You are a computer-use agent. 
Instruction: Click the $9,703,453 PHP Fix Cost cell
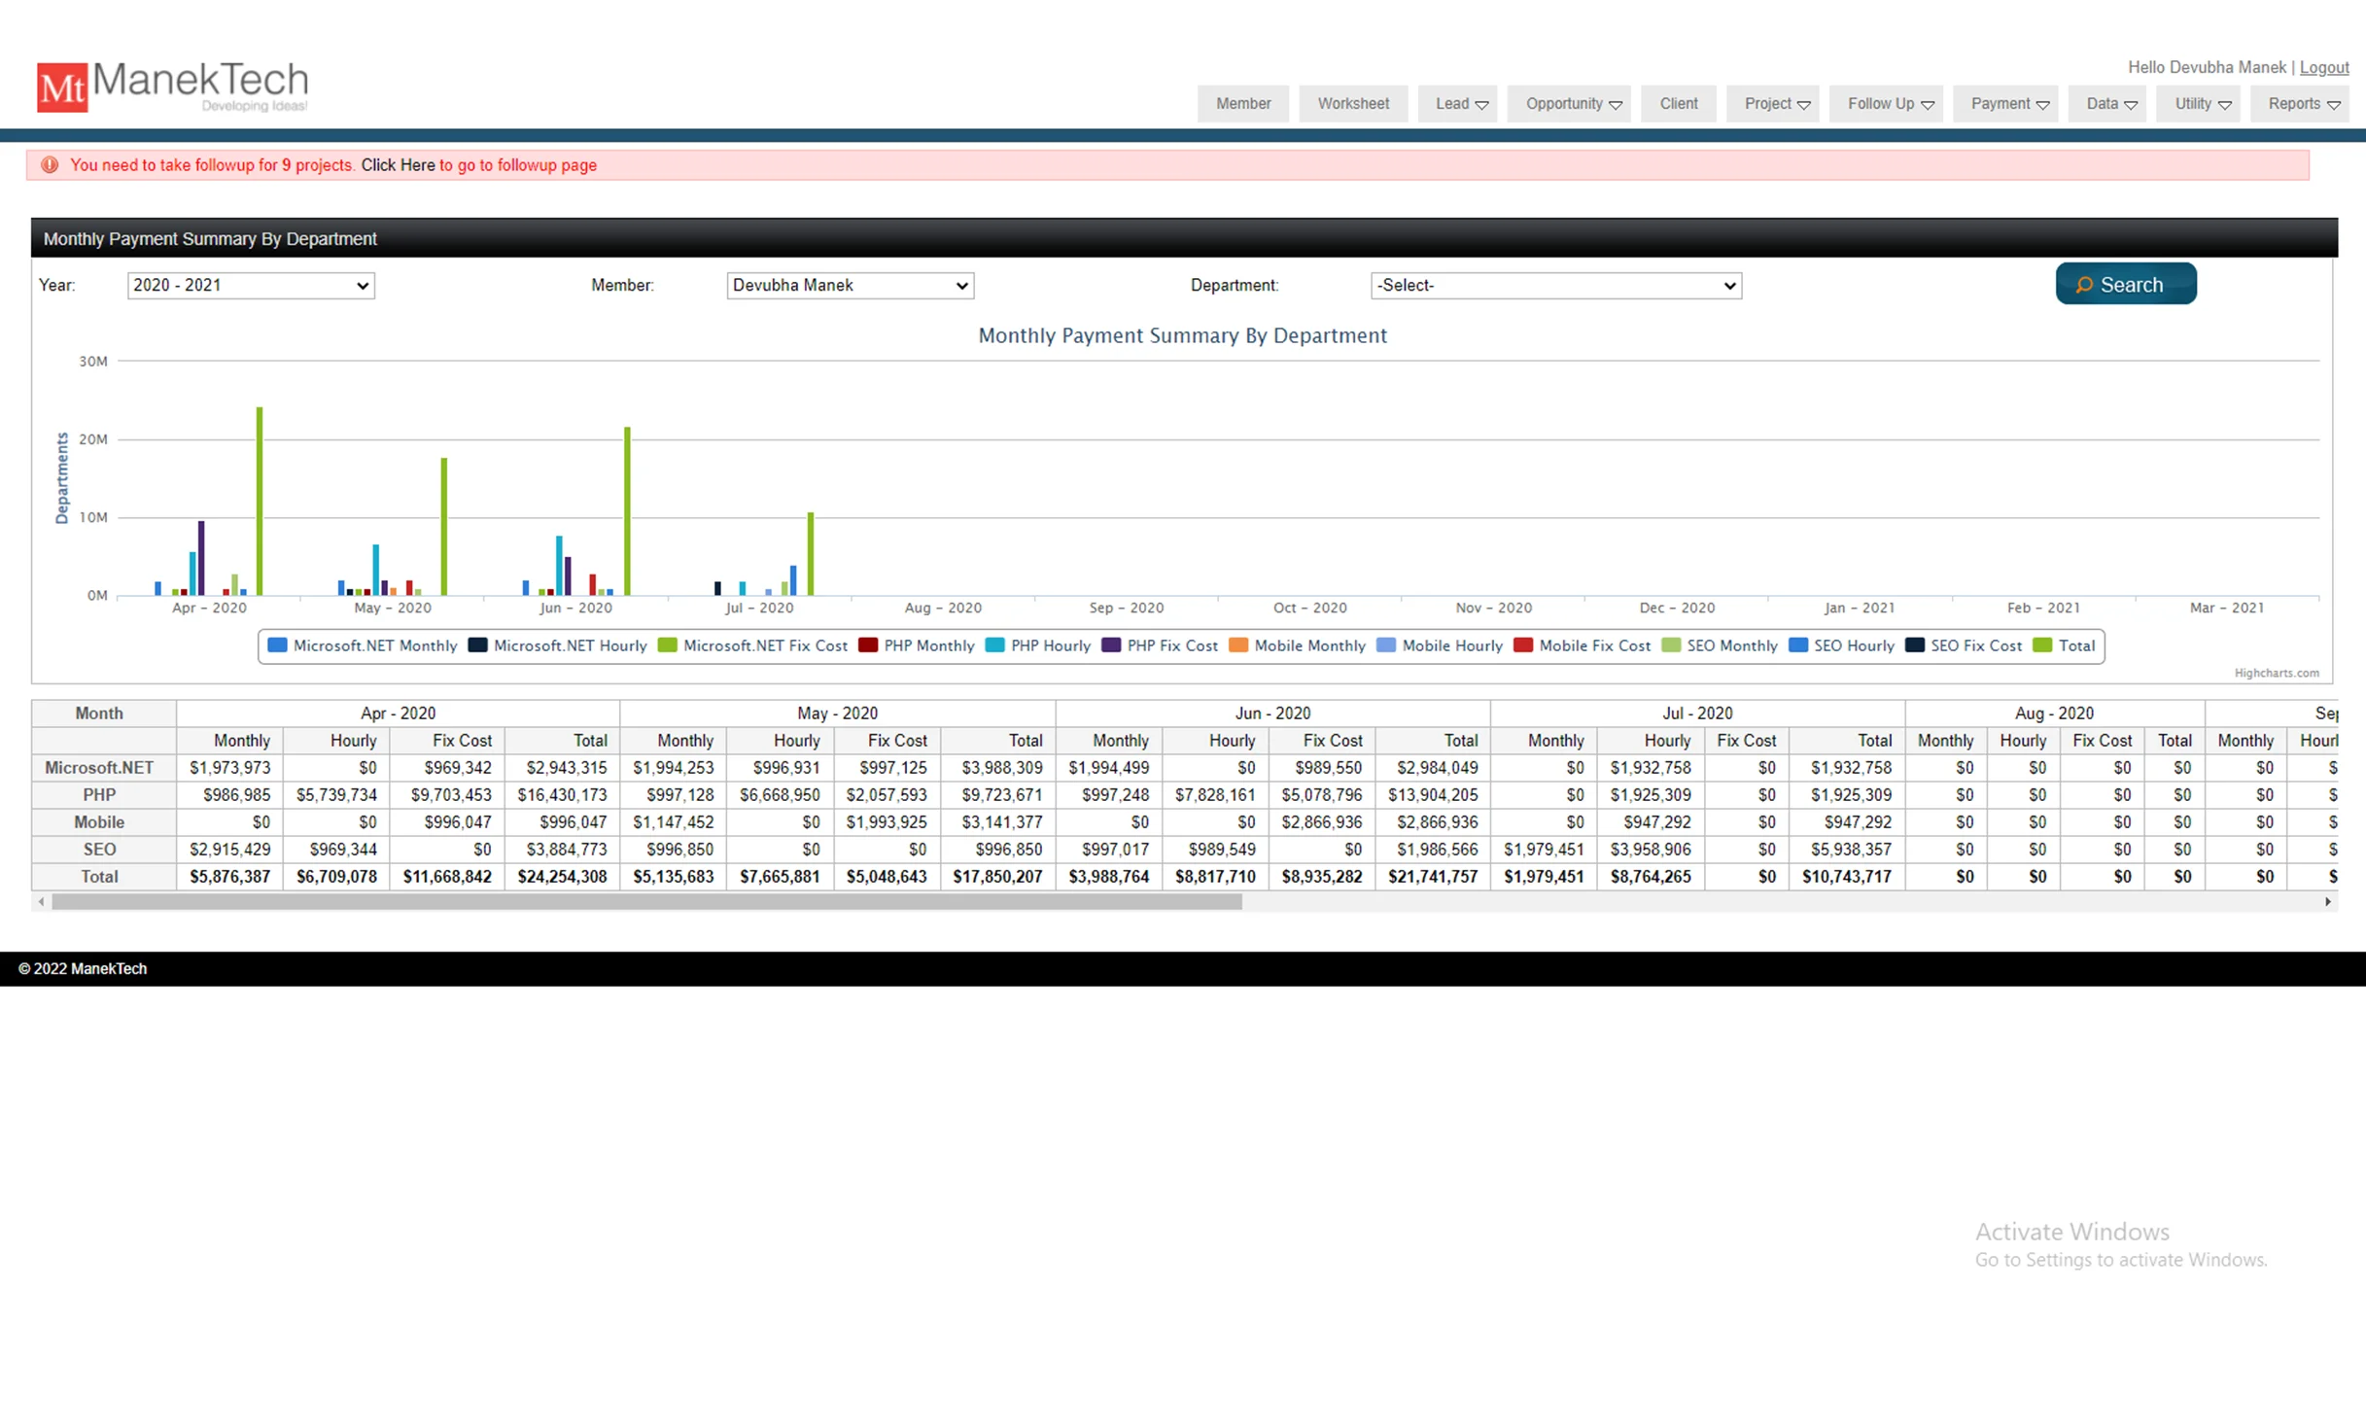coord(447,795)
